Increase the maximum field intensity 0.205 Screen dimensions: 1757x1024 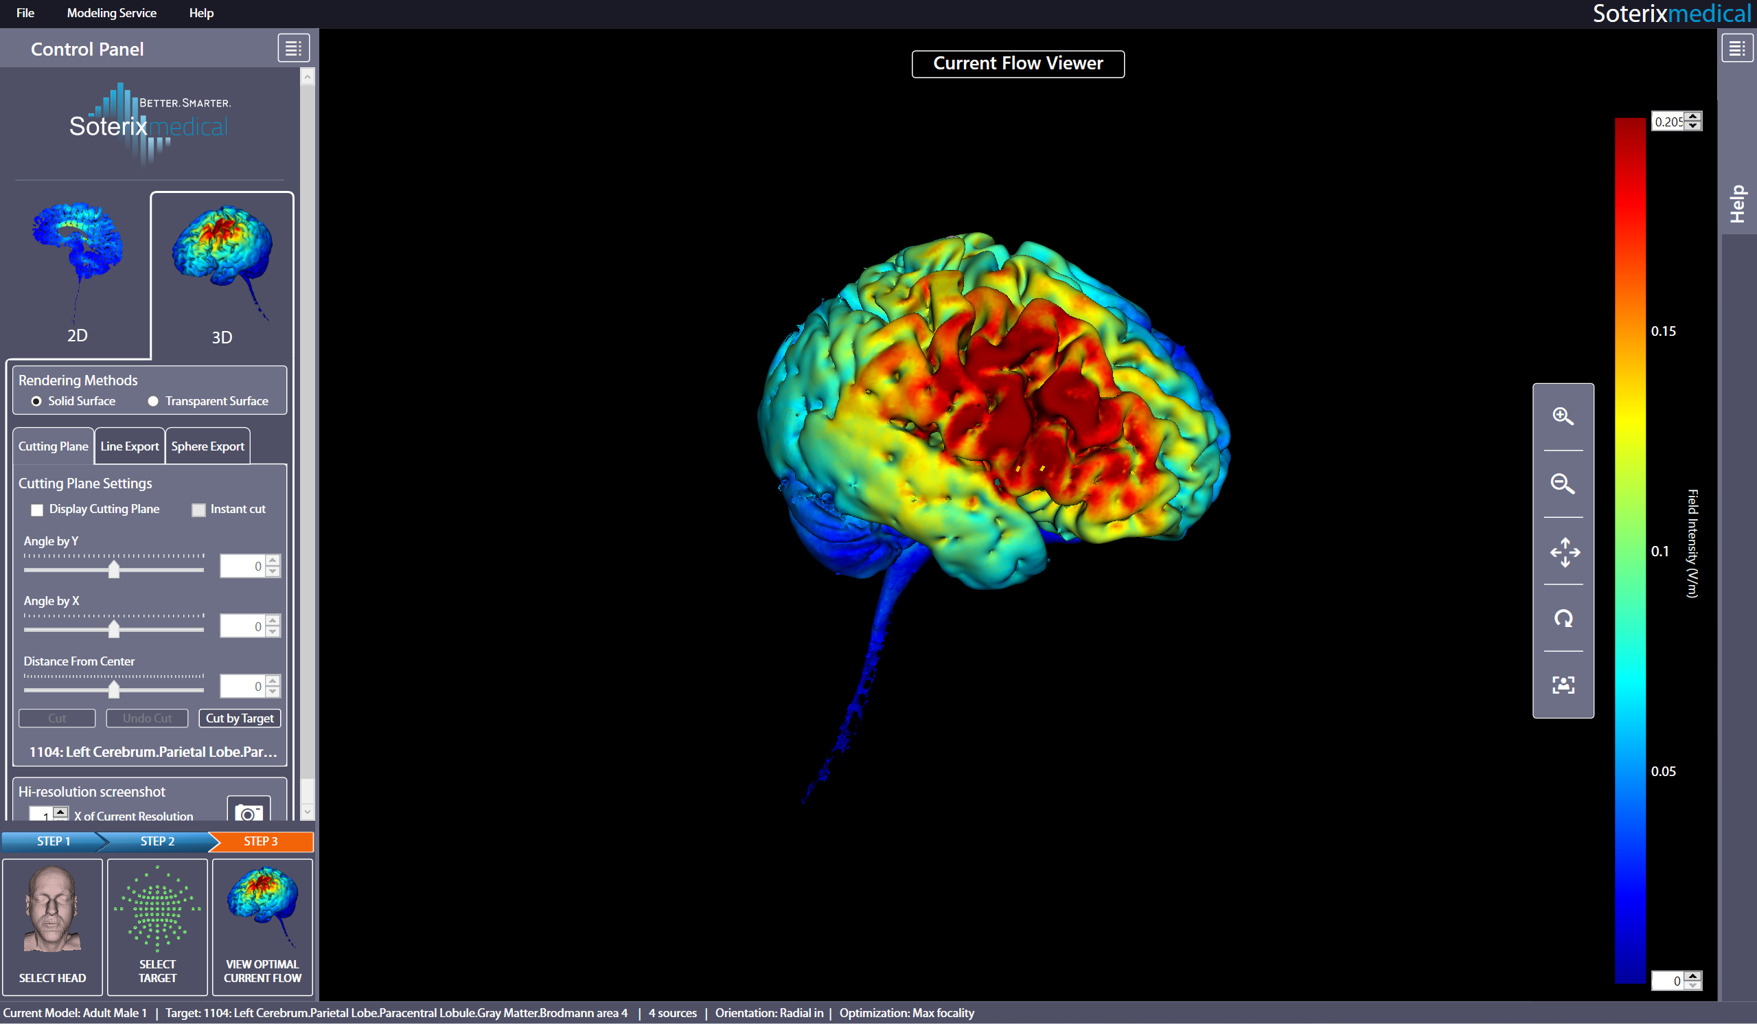[x=1694, y=116]
